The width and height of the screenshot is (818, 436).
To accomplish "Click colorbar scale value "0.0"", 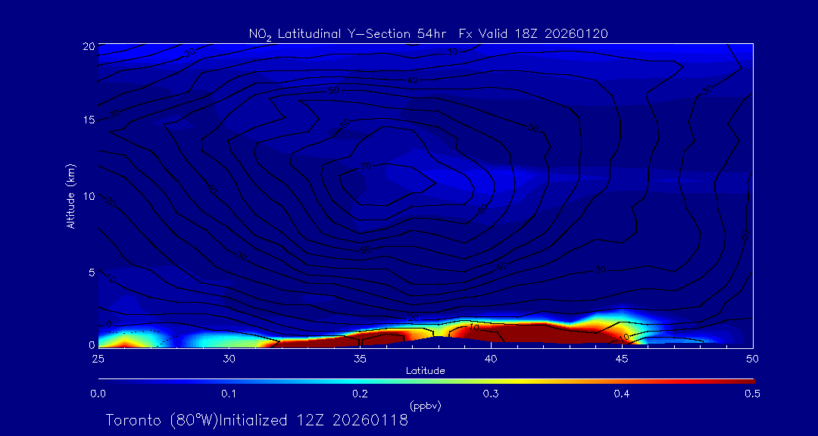I will [98, 394].
